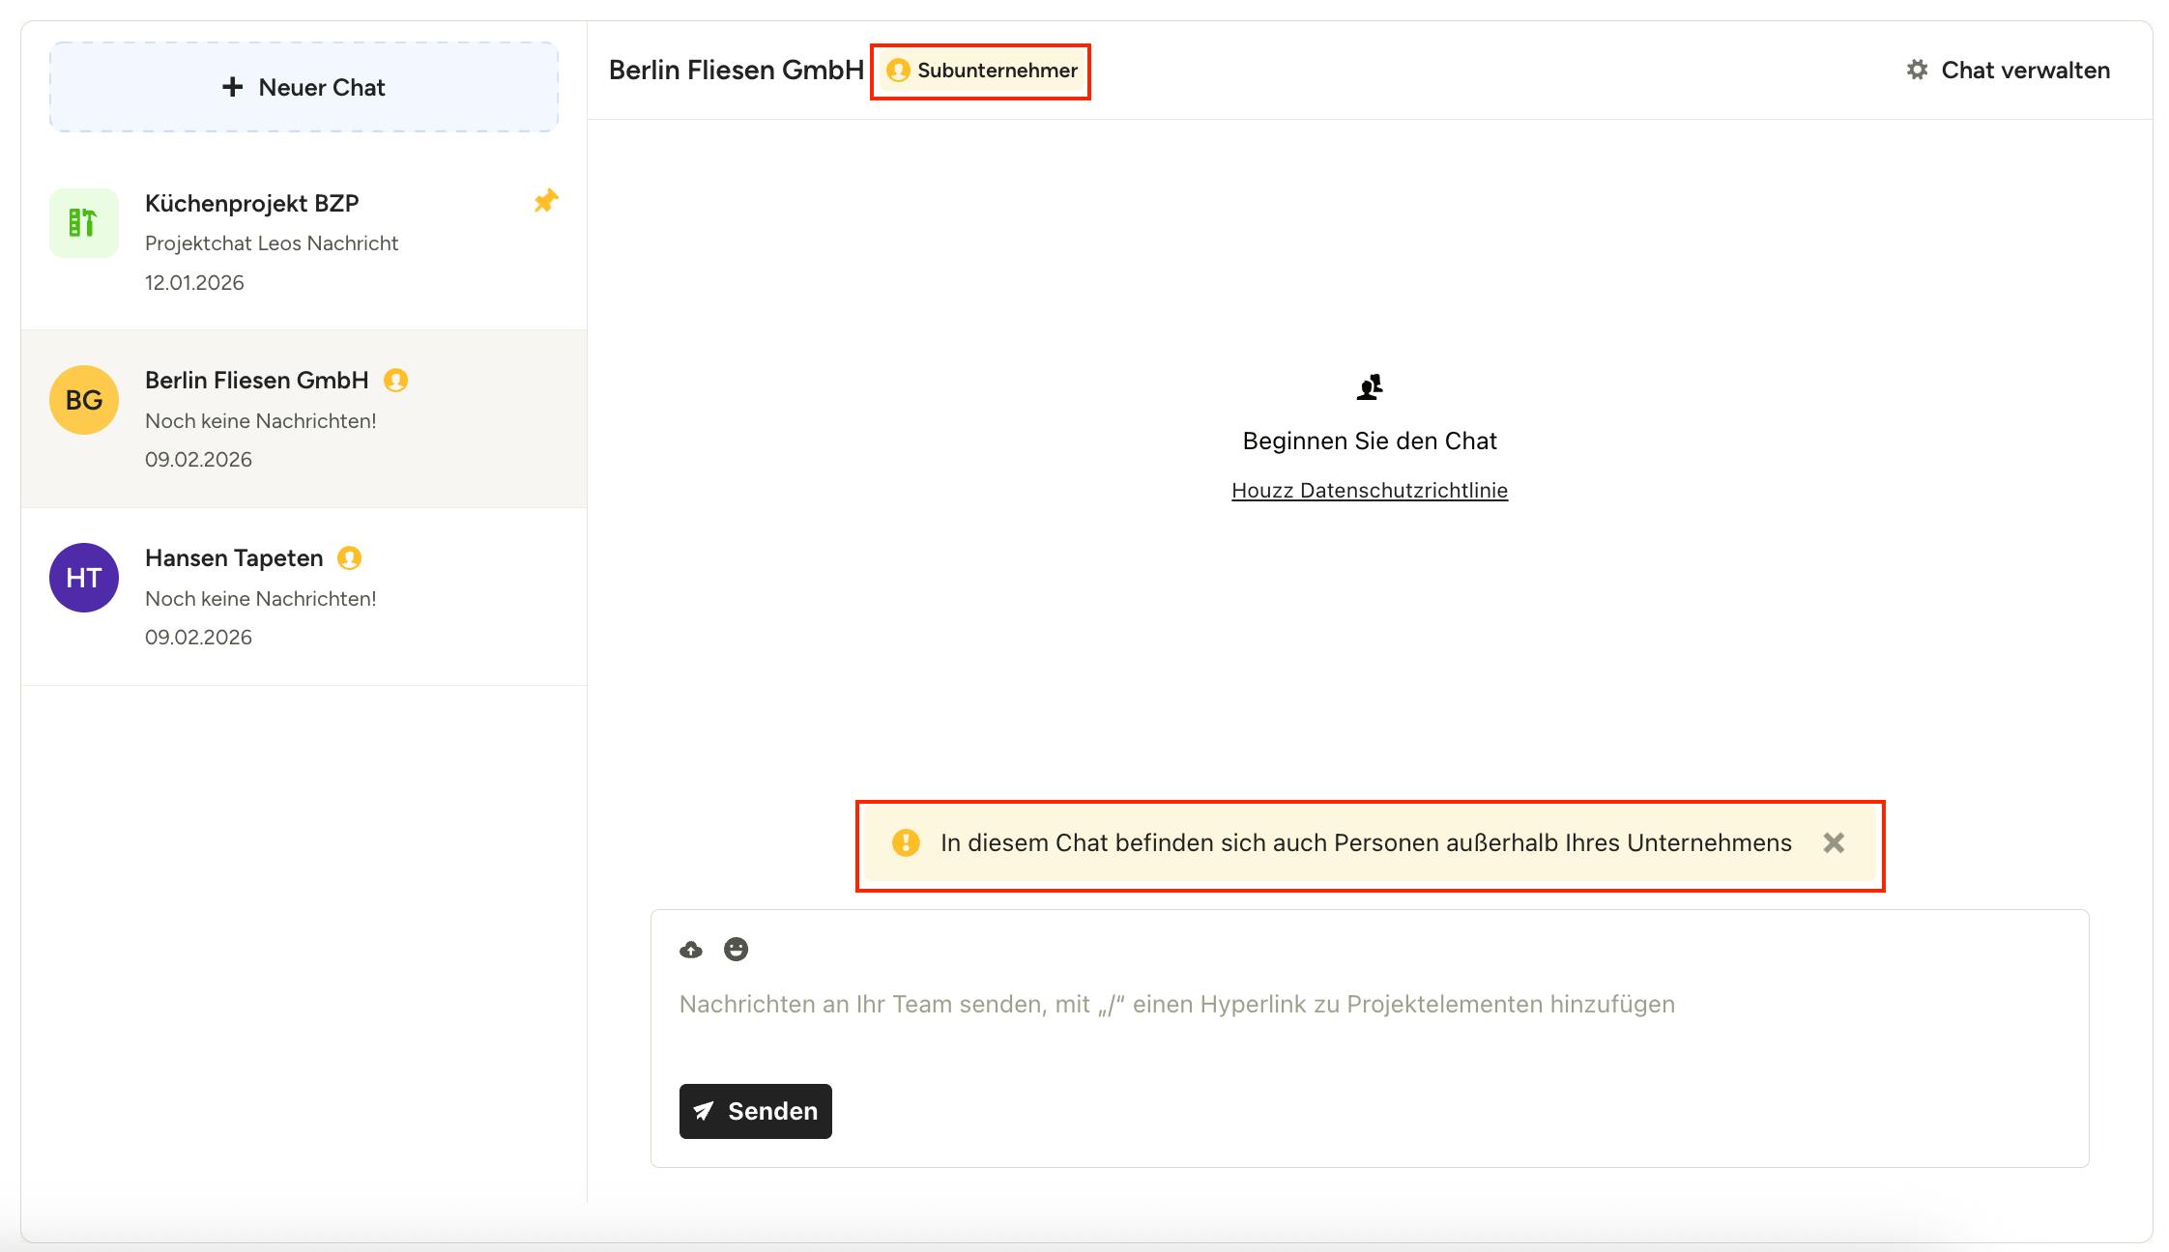Dismiss the external persons warning banner
Viewport: 2169px width, 1252px height.
pyautogui.click(x=1834, y=842)
